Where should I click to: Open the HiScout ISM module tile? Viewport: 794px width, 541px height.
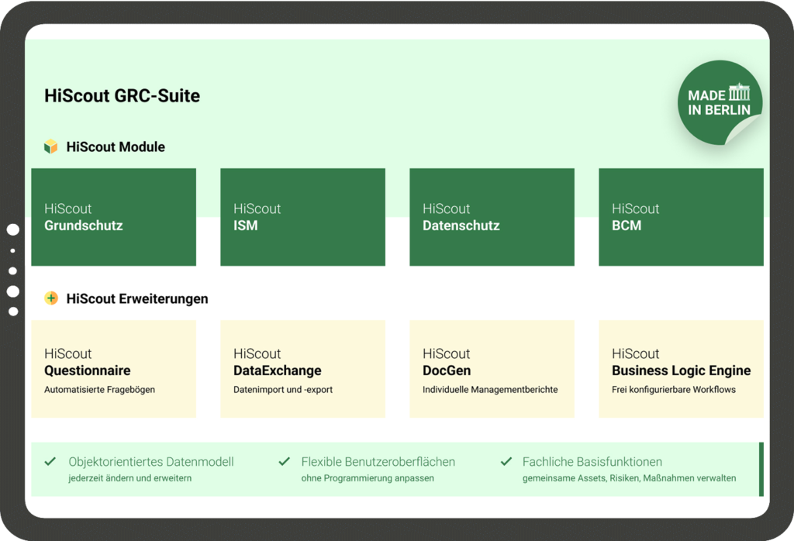point(303,217)
